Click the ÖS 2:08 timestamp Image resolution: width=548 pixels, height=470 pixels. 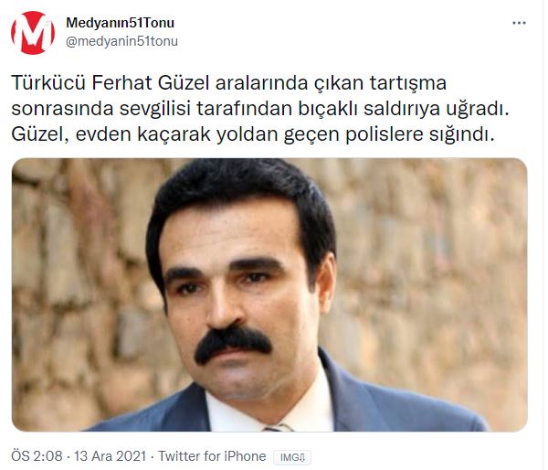click(x=37, y=456)
